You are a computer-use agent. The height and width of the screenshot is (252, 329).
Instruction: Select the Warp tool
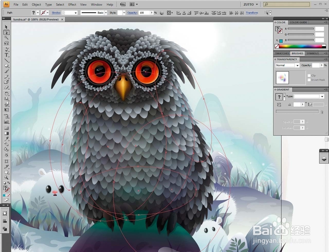tap(6, 104)
